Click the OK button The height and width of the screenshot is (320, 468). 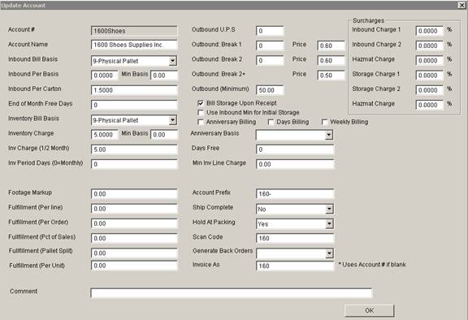(369, 310)
